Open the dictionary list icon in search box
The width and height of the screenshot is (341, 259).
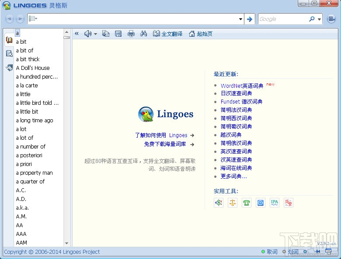click(33, 19)
